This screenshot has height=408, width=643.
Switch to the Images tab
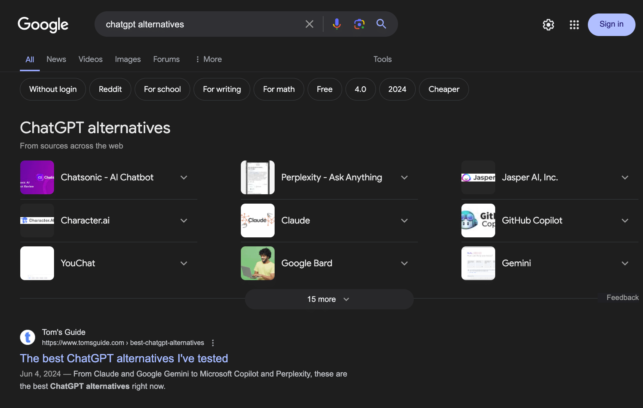[x=128, y=59]
